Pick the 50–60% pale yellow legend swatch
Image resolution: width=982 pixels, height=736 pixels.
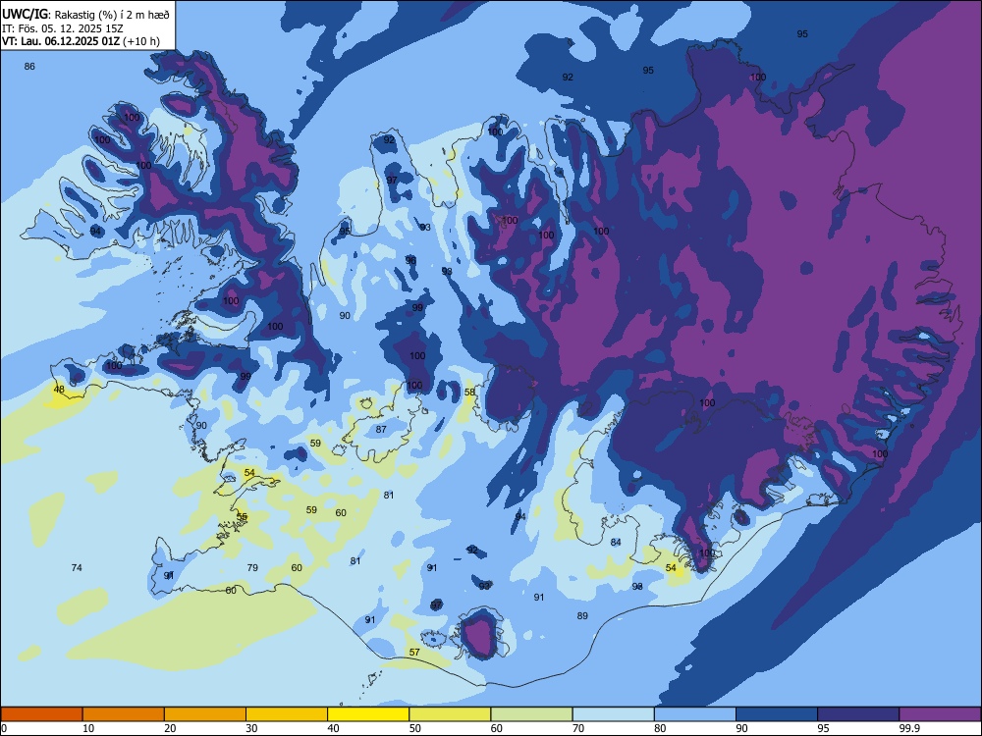(x=450, y=714)
